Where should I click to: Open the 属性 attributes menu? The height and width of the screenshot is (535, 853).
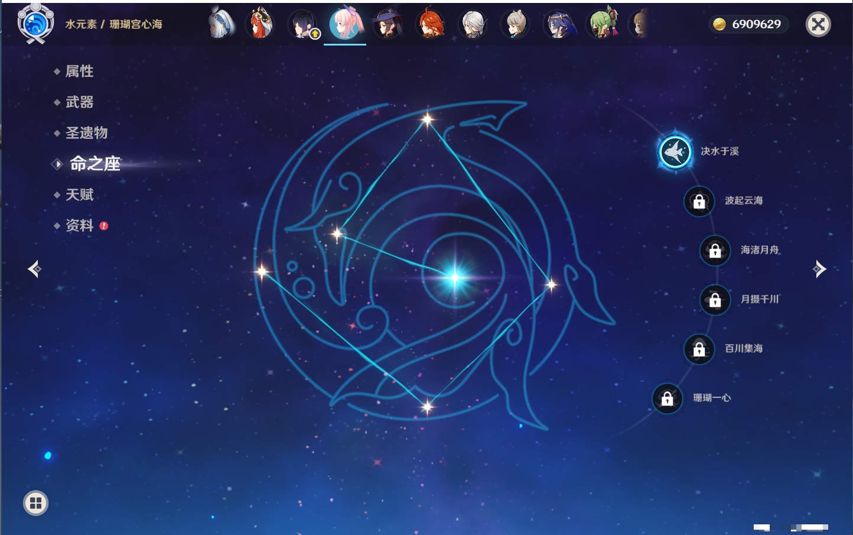79,72
